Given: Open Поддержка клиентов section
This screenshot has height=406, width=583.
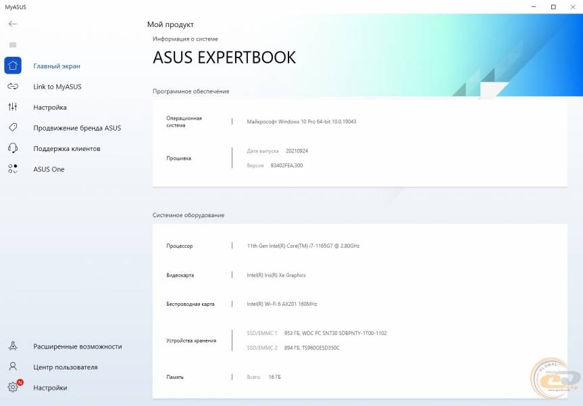Looking at the screenshot, I should (67, 148).
